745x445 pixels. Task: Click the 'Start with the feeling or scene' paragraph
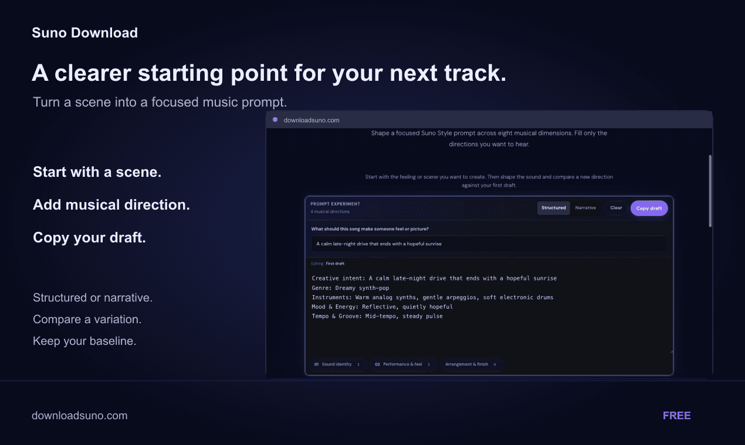click(x=489, y=181)
